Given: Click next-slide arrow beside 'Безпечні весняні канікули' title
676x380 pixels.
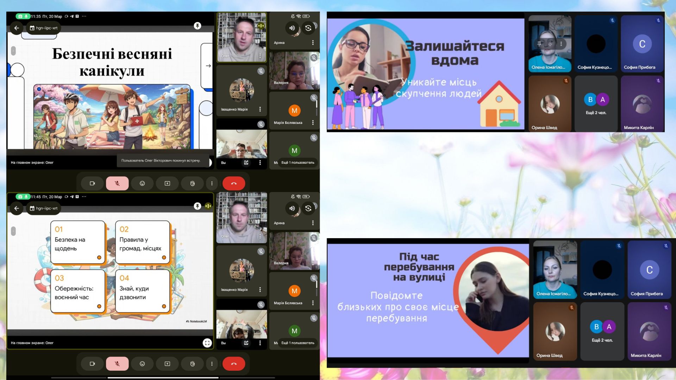Looking at the screenshot, I should click(208, 66).
